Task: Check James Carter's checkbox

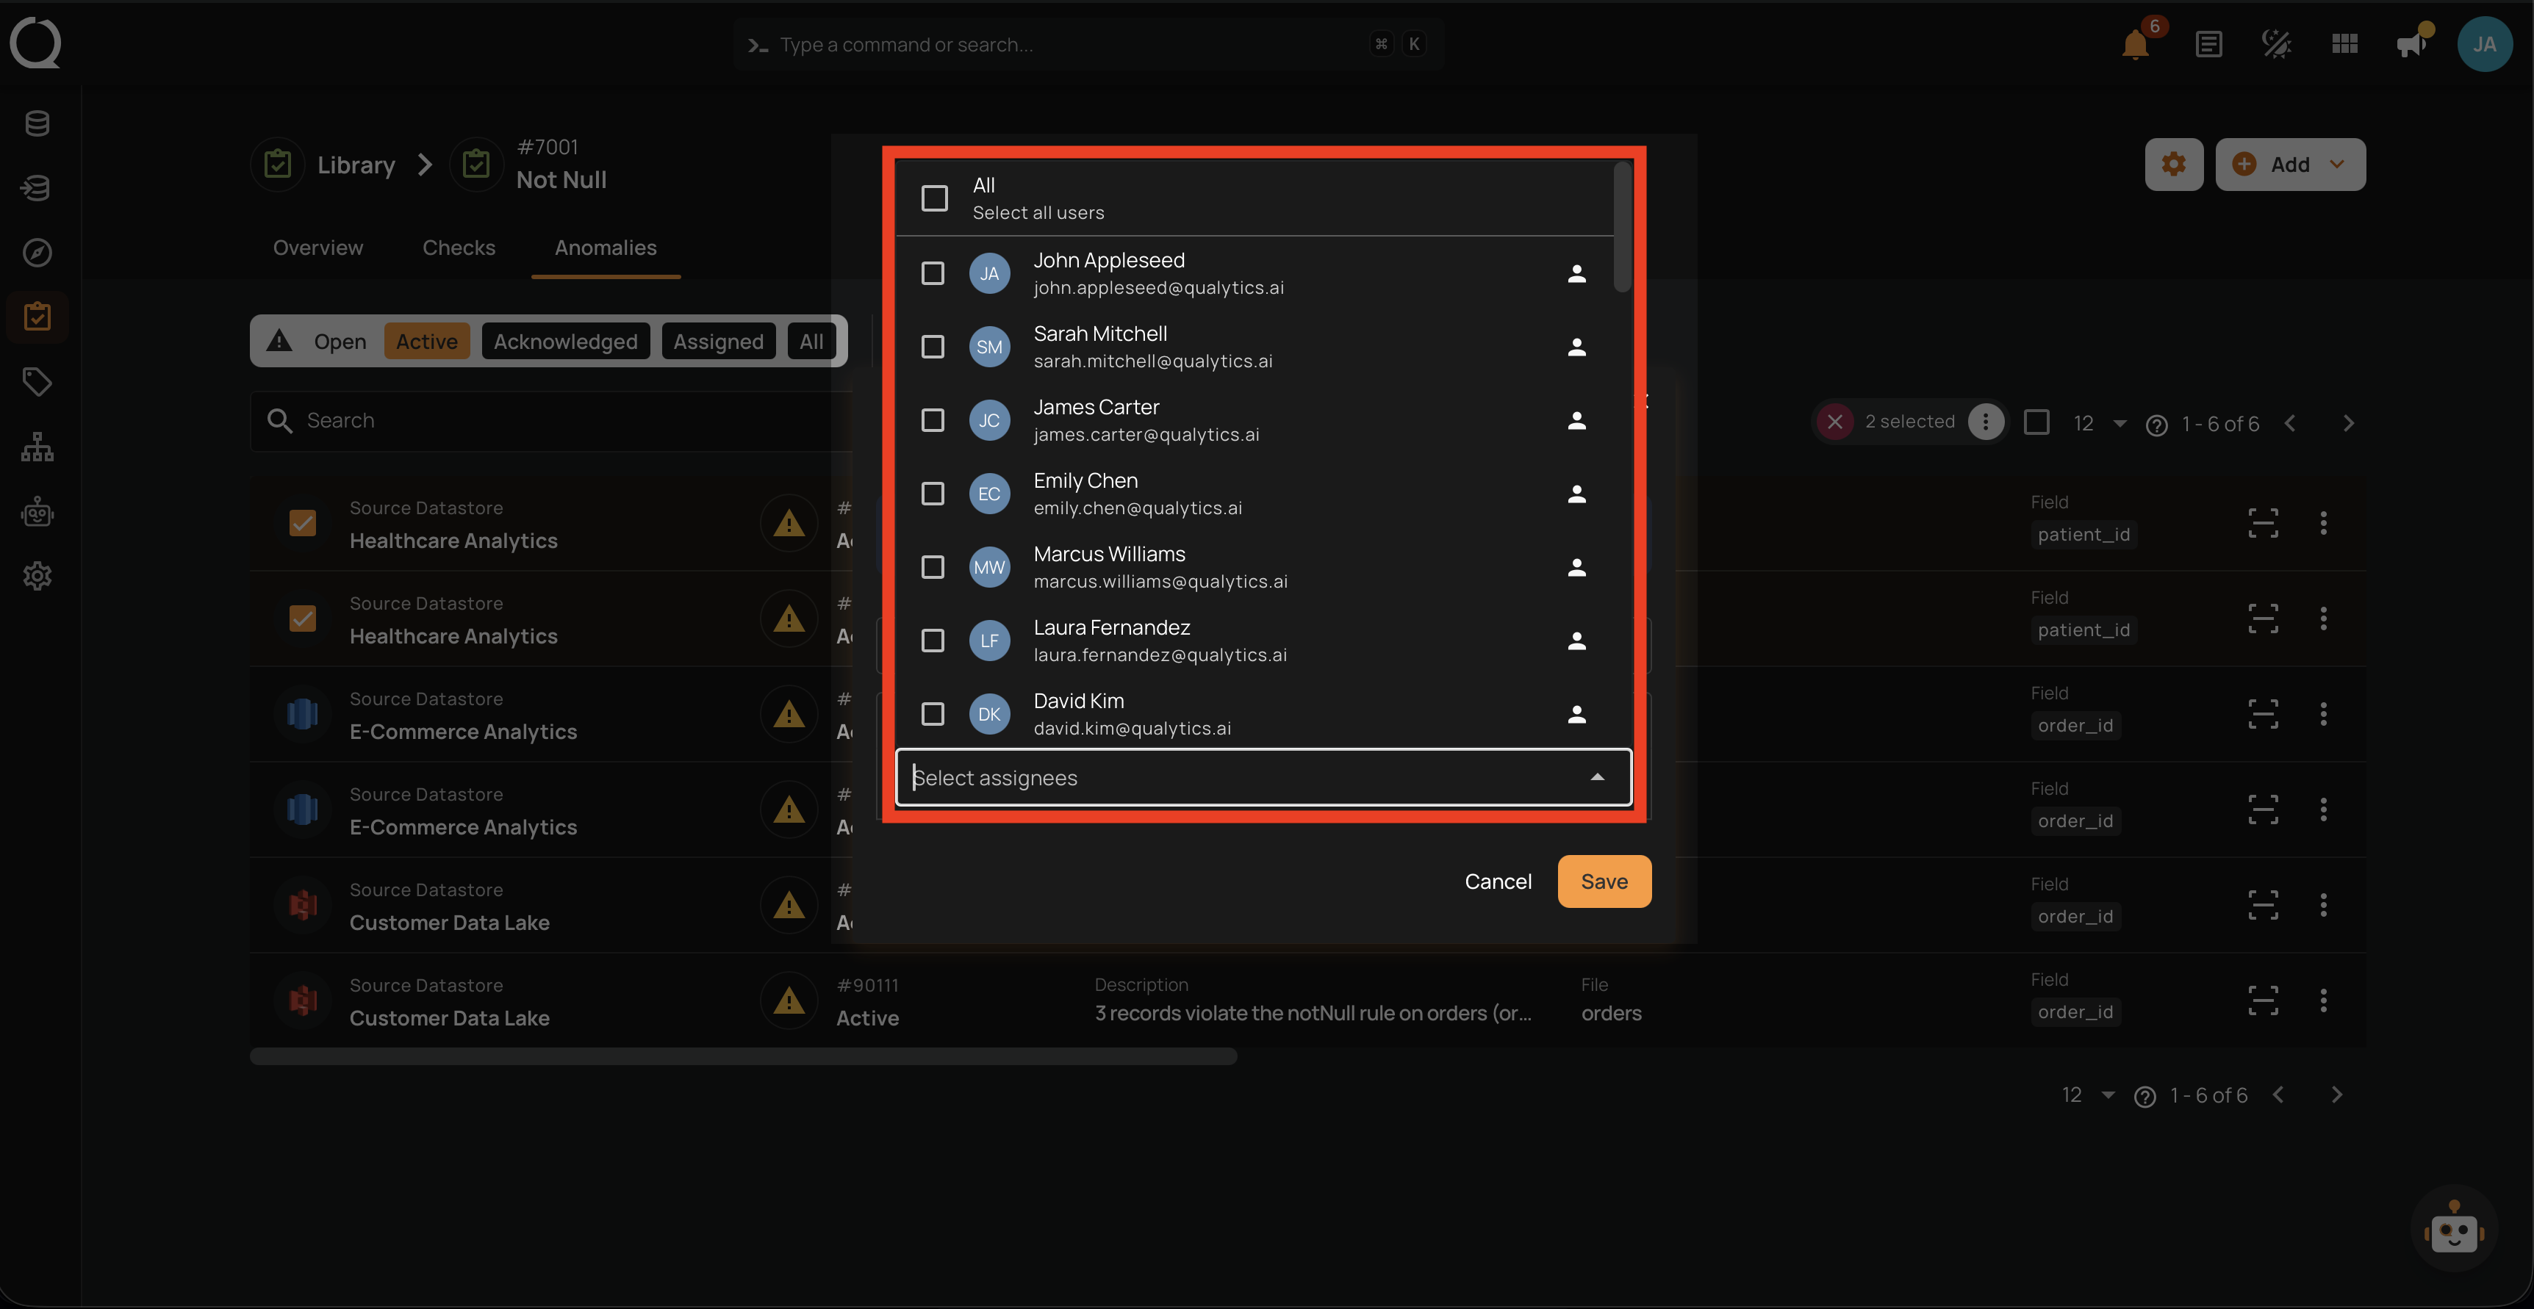Action: click(x=933, y=420)
